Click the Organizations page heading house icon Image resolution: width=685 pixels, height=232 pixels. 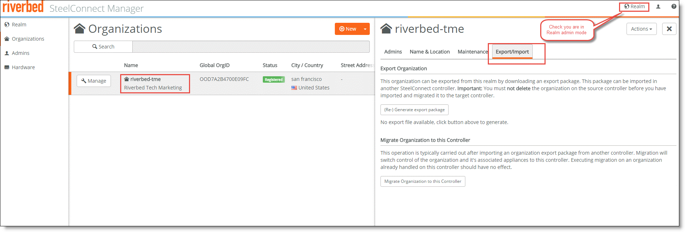80,29
